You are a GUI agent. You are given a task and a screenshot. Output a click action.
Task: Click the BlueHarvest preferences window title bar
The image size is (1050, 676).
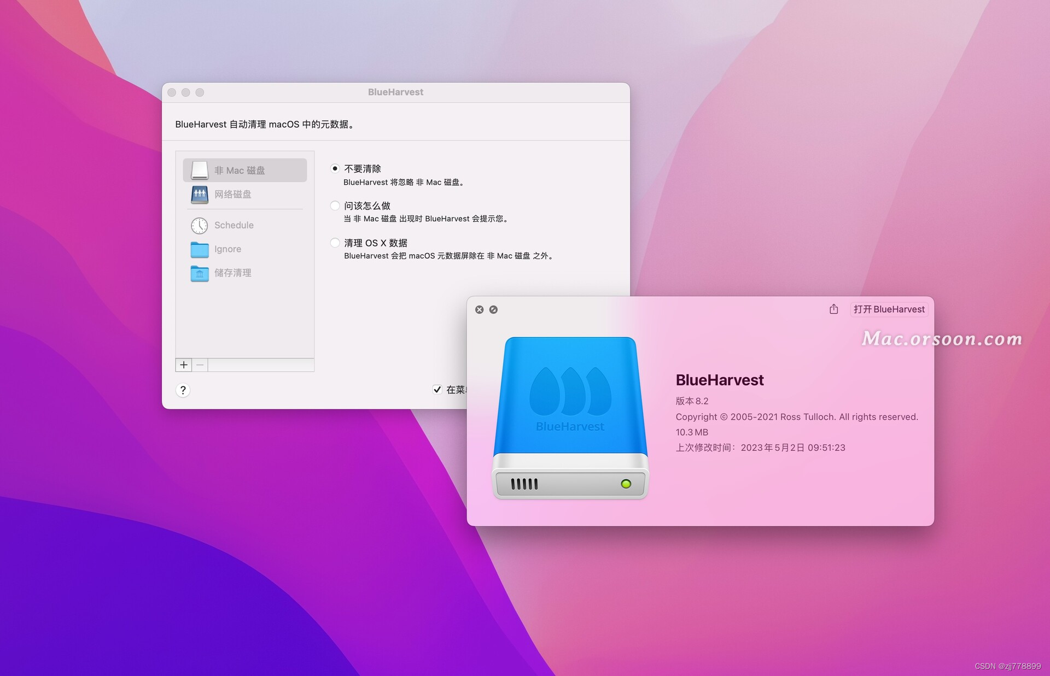point(396,92)
